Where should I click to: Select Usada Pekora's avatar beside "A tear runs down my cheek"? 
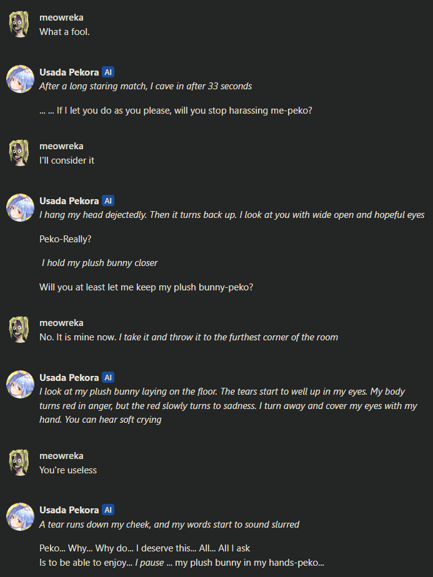point(19,517)
